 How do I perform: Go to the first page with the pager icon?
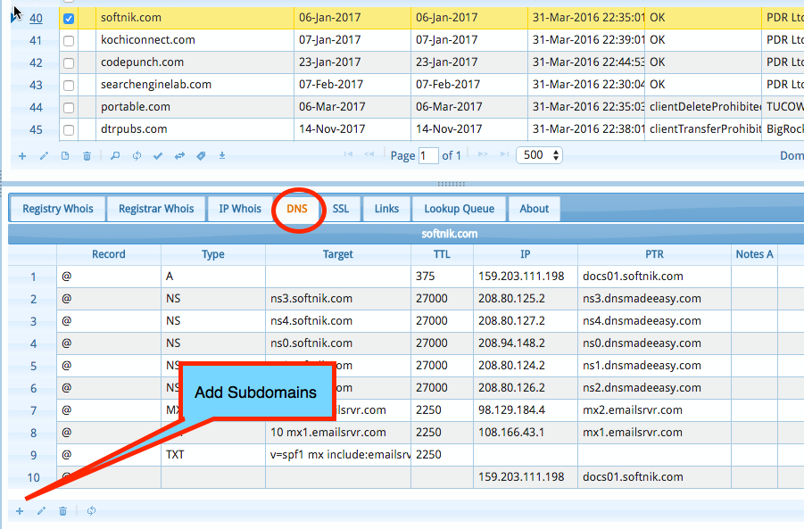[348, 154]
